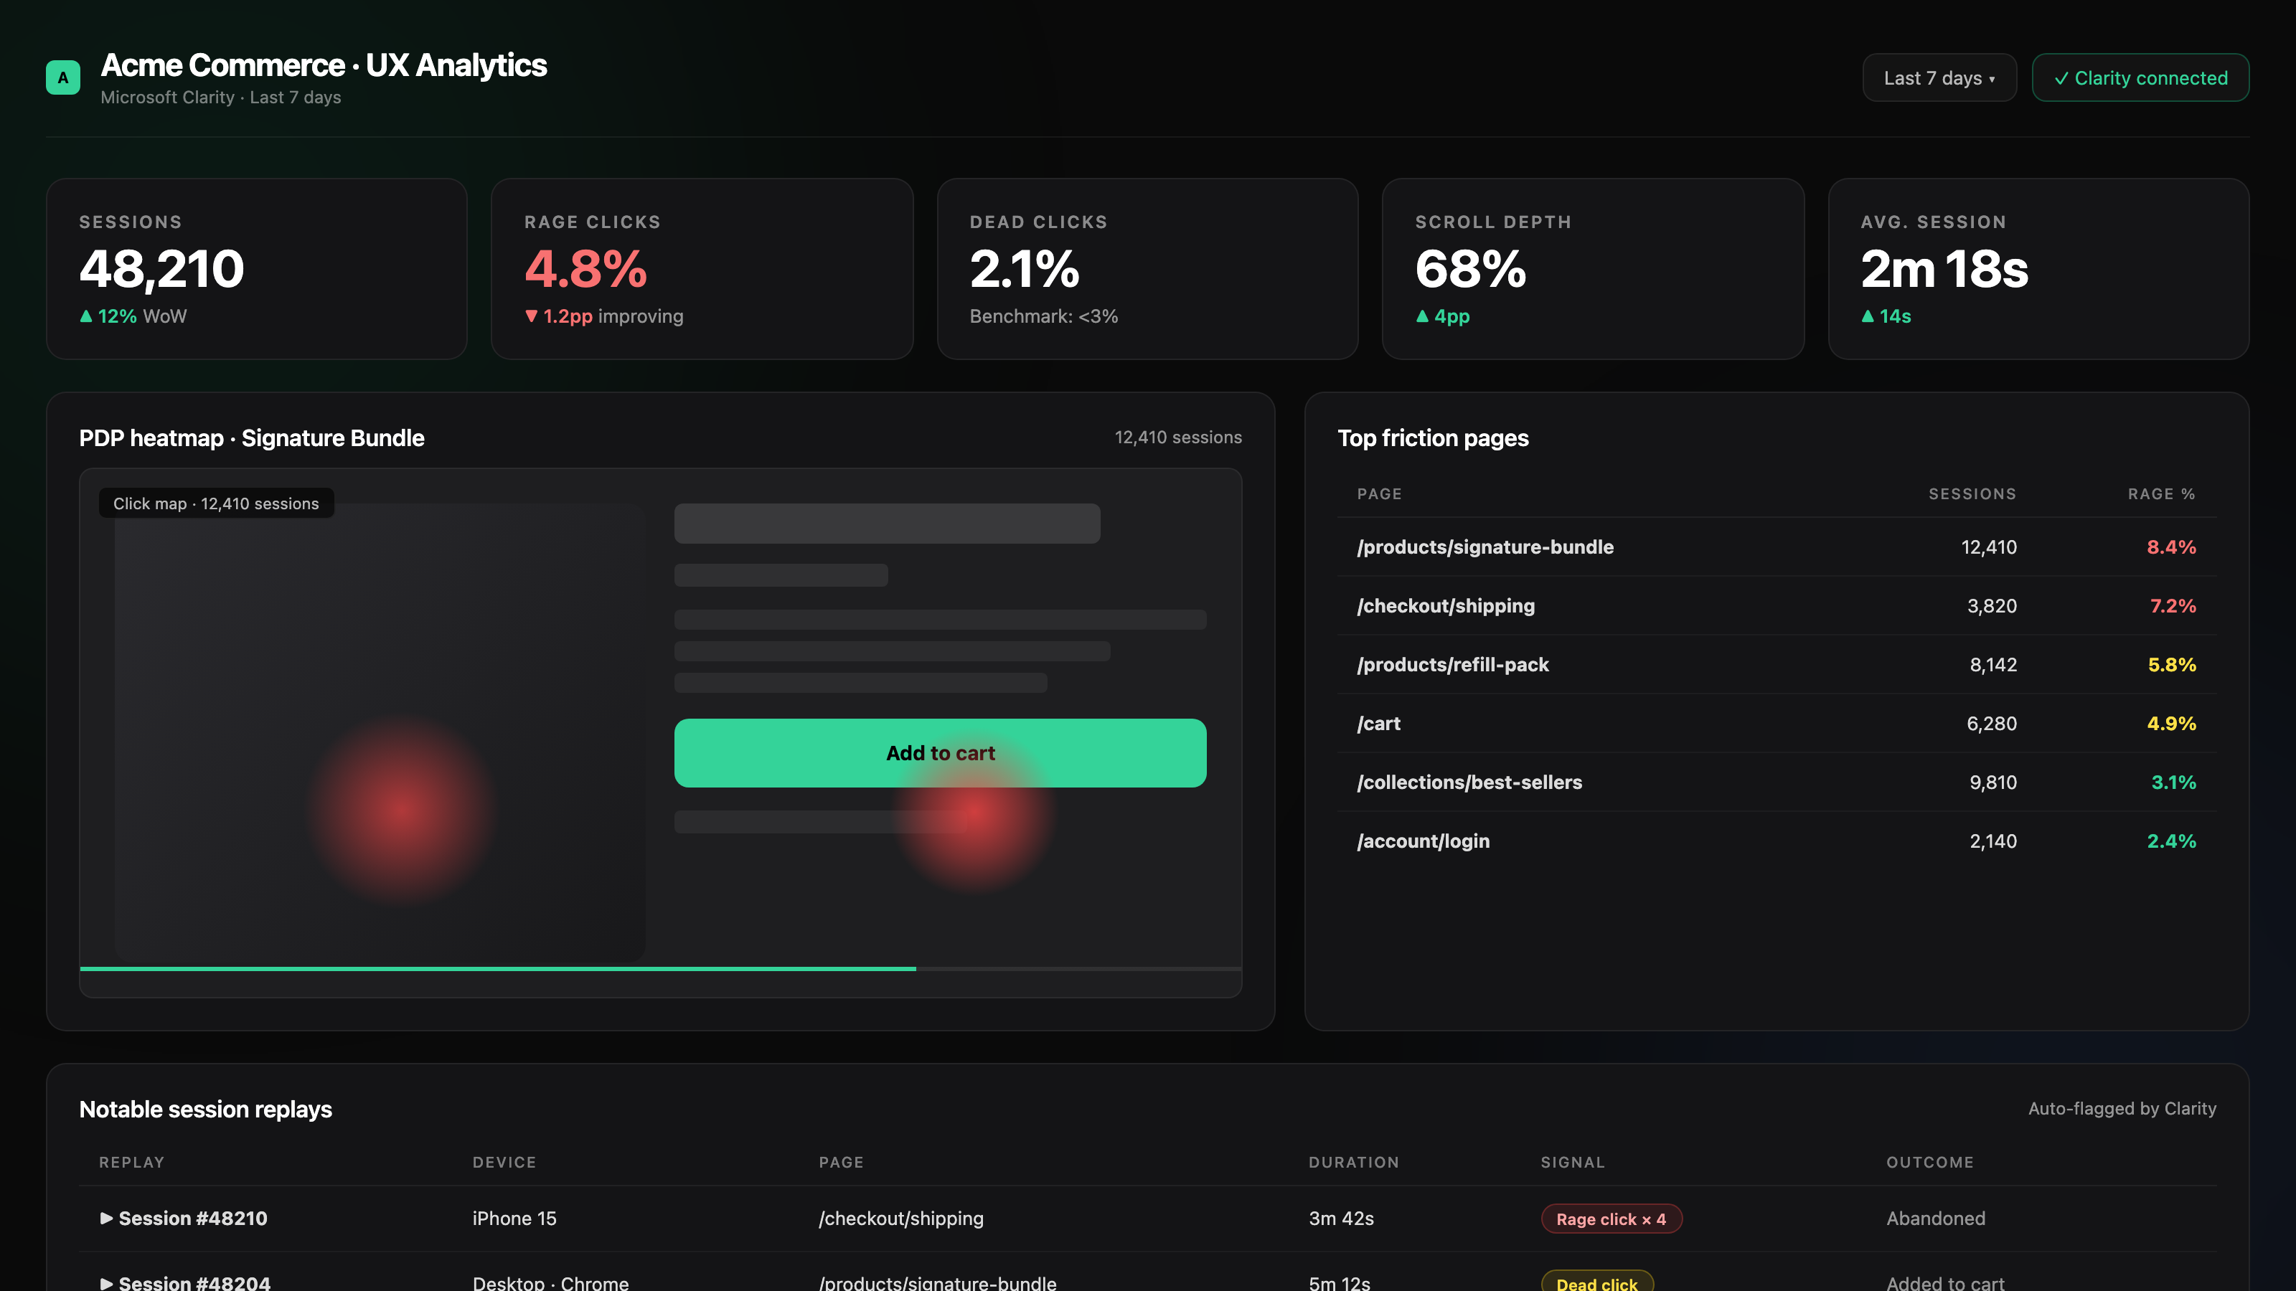Image resolution: width=2296 pixels, height=1291 pixels.
Task: Open the /products/signature-bundle friction row
Action: (x=1777, y=547)
